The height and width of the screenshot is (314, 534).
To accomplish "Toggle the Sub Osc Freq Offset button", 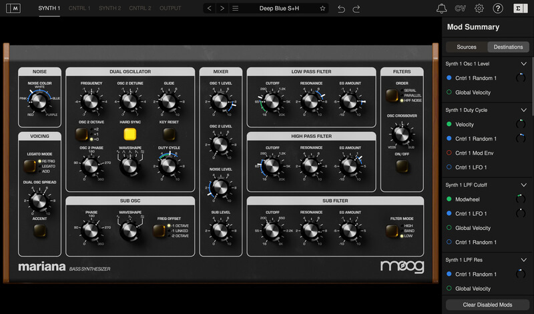I will pos(159,231).
